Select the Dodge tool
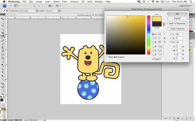195x121 pixels. click(2, 65)
